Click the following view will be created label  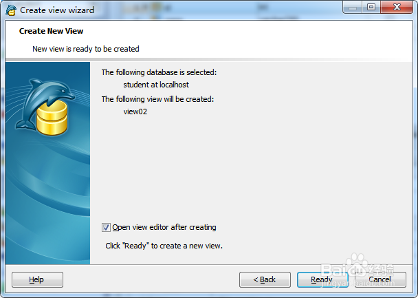(x=158, y=99)
